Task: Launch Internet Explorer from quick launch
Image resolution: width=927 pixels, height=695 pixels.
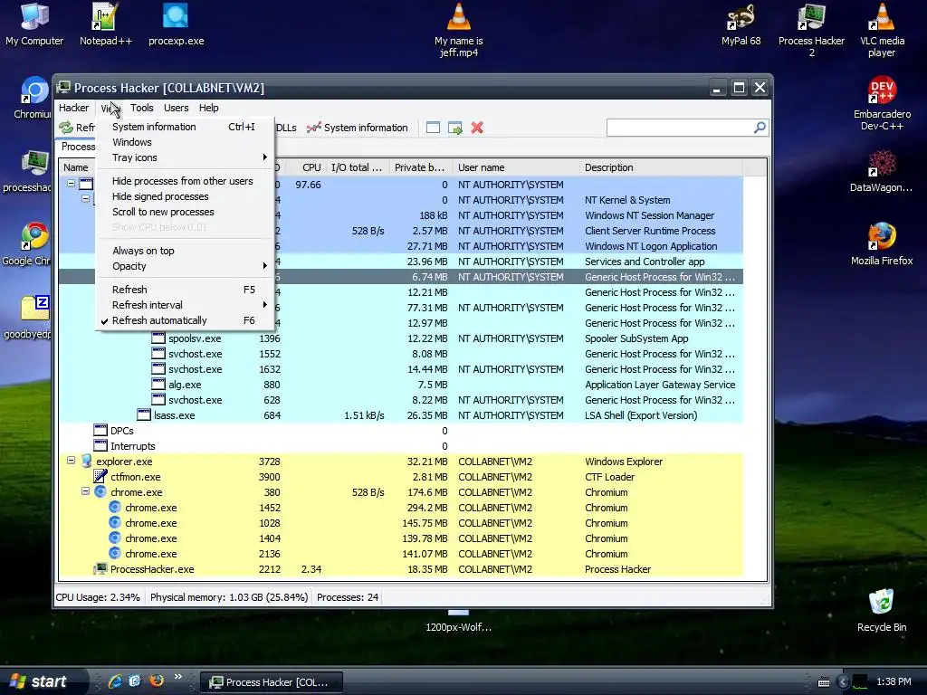Action: (x=115, y=681)
